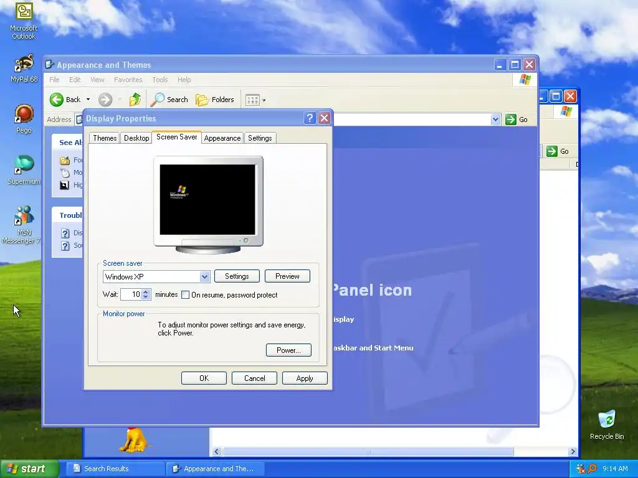The height and width of the screenshot is (478, 638).
Task: Click the High Contrast icon under See Also
Action: [64, 185]
